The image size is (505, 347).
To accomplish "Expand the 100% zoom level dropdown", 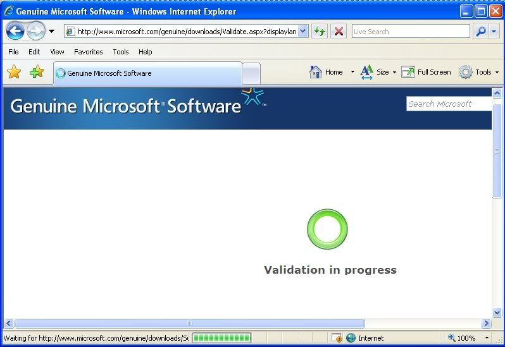I will tap(487, 338).
